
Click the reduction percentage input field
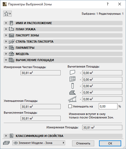108,106
